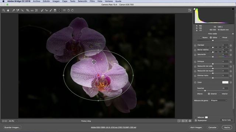Select the Nuevo radio option
This screenshot has height=132, width=236.
pos(201,37)
